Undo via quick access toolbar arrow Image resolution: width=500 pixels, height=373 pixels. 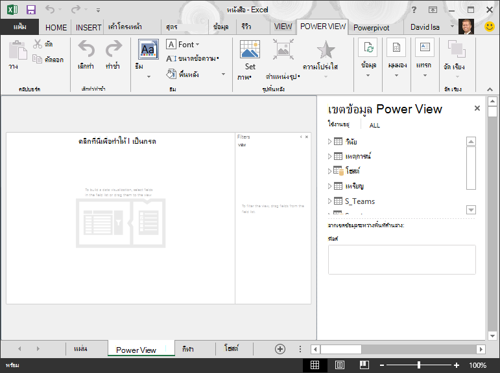(x=50, y=9)
